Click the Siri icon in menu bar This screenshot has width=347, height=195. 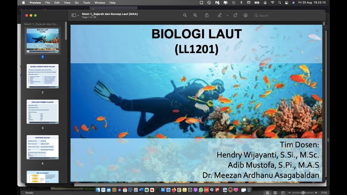(x=293, y=2)
